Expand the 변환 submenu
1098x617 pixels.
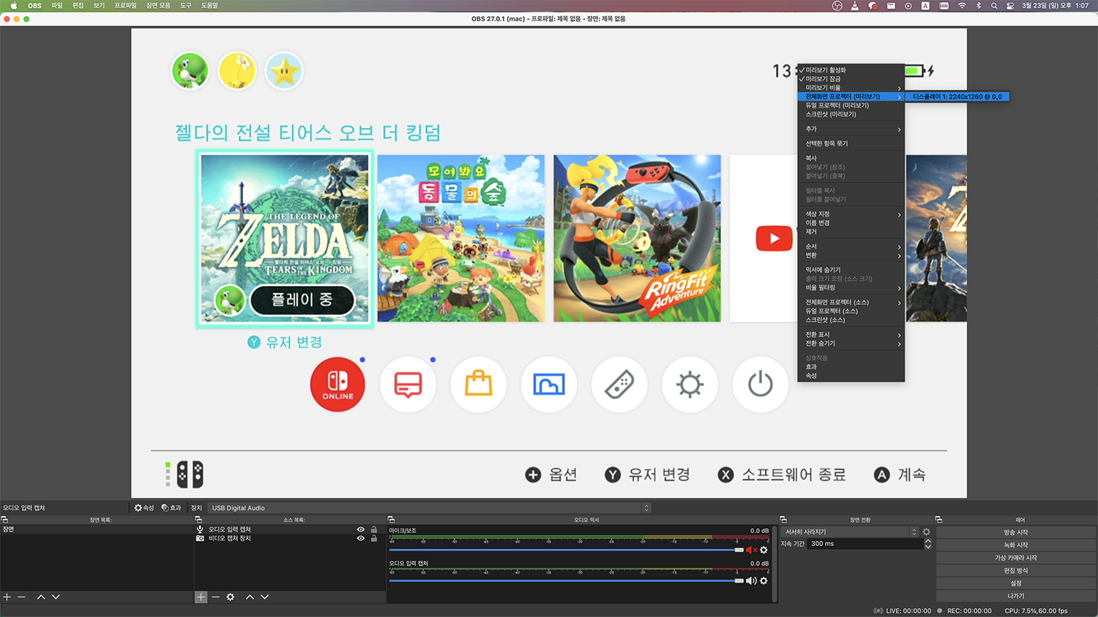click(851, 255)
